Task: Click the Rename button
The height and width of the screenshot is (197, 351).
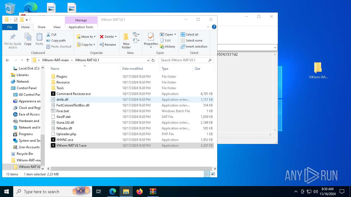Action: [108, 45]
